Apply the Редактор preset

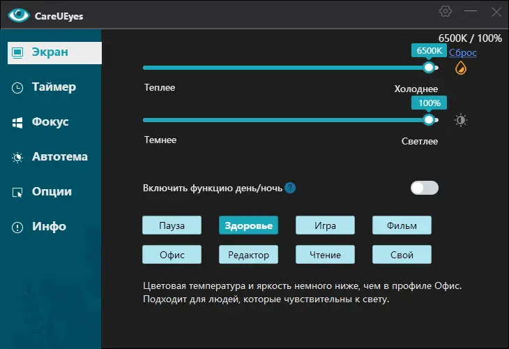248,255
